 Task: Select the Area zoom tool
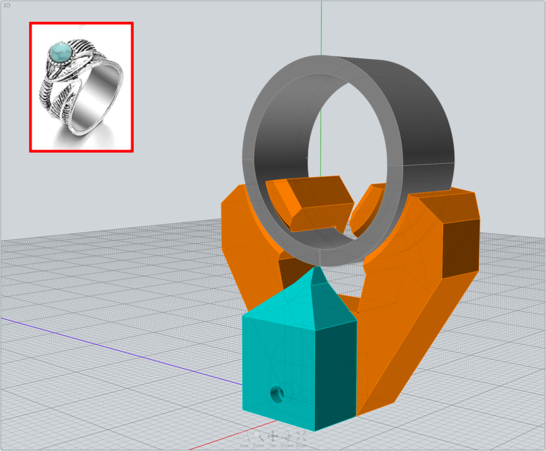pos(244,435)
